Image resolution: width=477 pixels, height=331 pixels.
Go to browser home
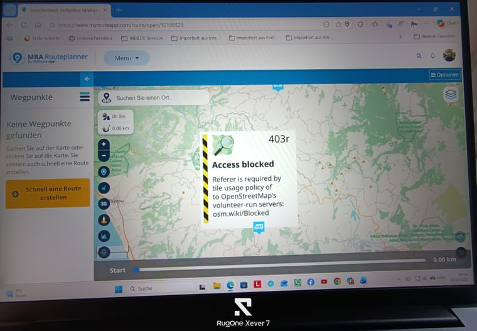click(x=38, y=25)
